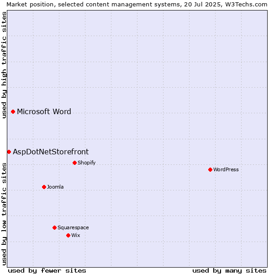274x274 pixels.
Task: Click 'used by low traffic sites' axis label
Action: (4, 214)
